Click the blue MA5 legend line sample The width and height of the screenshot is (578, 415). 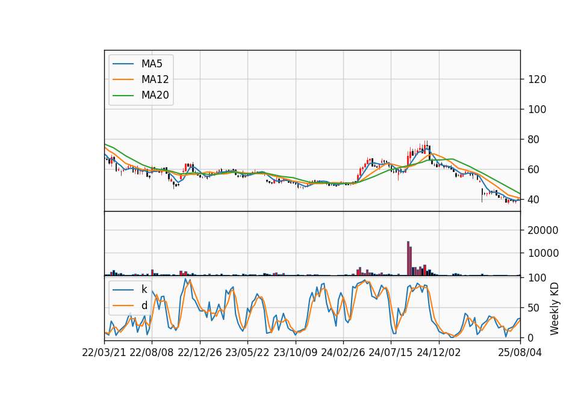coord(123,64)
